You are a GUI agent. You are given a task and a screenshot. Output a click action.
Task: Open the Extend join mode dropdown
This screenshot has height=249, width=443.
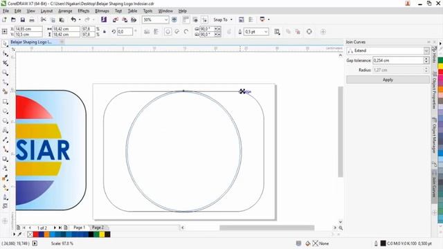[426, 50]
